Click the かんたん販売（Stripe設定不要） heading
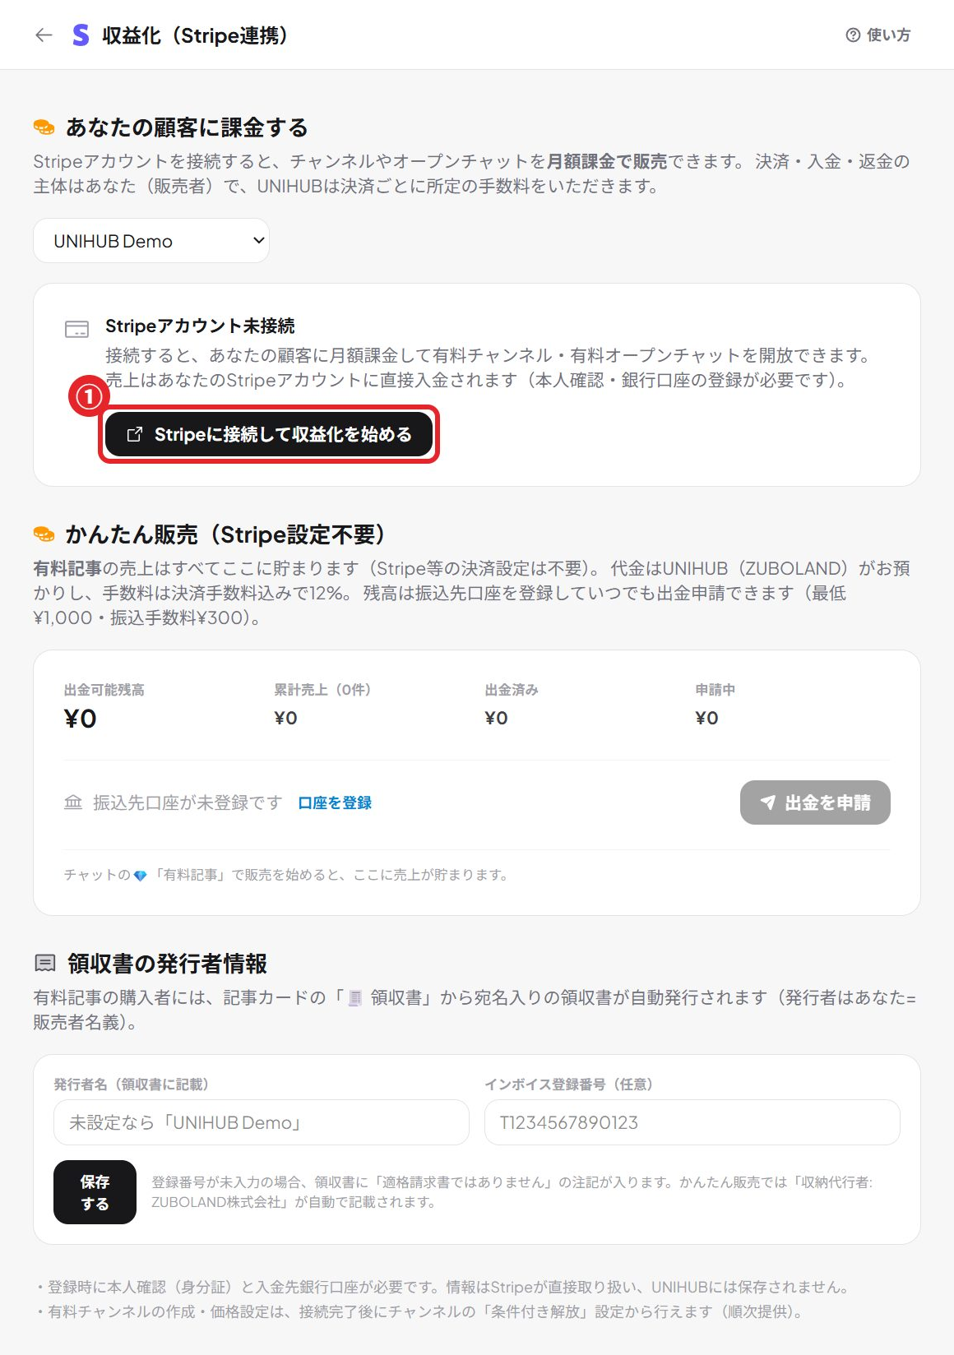Screen dimensions: 954x1355 pos(226,534)
